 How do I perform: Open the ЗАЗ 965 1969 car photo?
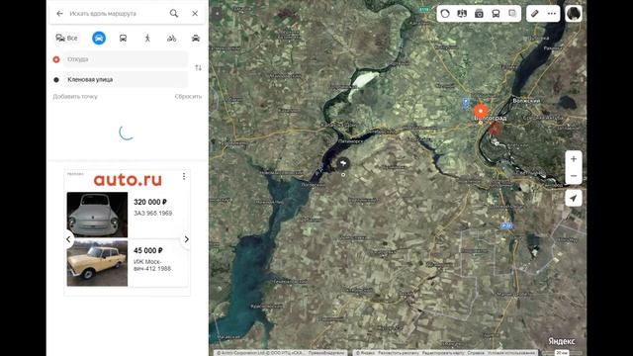tap(97, 215)
